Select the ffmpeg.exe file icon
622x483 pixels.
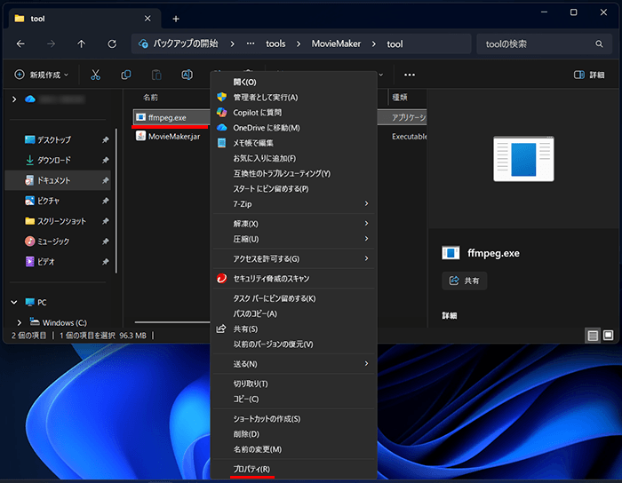pos(140,117)
